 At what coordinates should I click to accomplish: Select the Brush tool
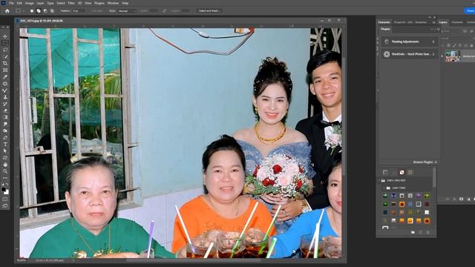click(x=5, y=90)
